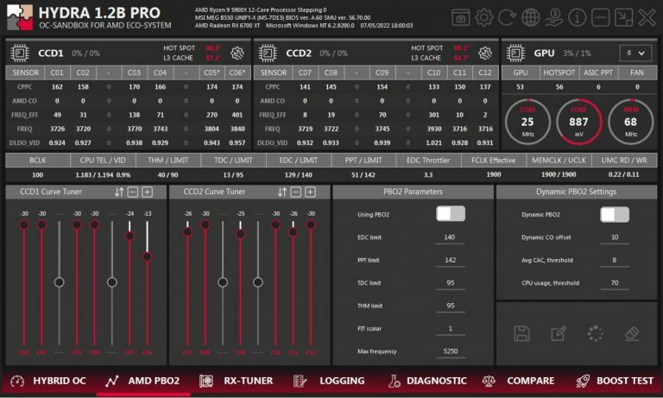Open CCD1 settings wrench-gear icon
Image resolution: width=663 pixels, height=398 pixels.
pos(237,54)
